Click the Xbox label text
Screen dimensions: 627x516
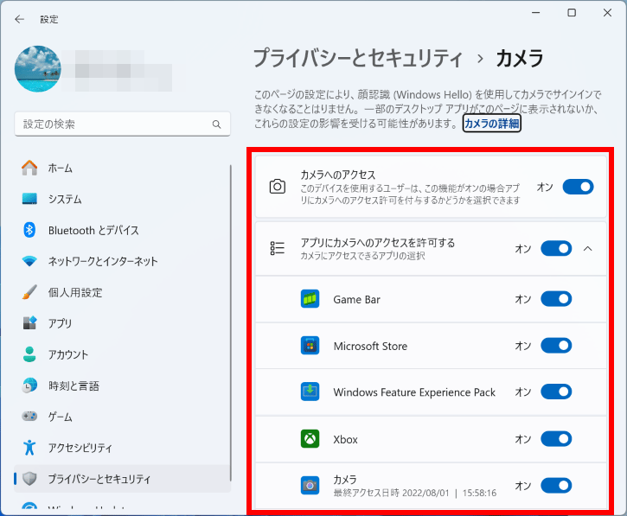pos(345,440)
